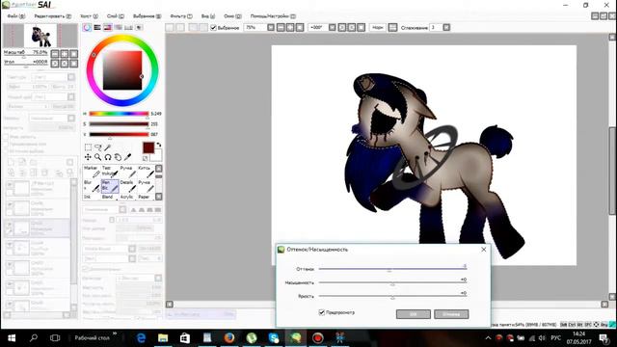Select the rectangular Selection tool
The width and height of the screenshot is (617, 347).
pos(88,147)
